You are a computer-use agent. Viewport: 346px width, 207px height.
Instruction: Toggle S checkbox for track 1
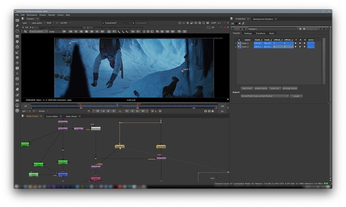pos(304,43)
